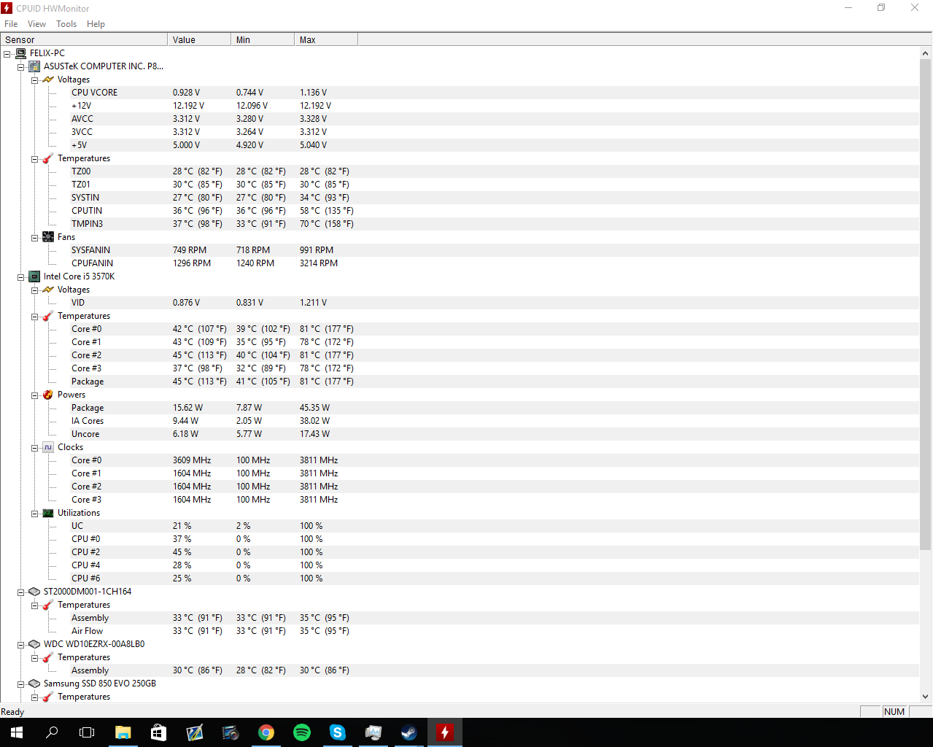Collapse the Samsung SSD 850 EVO node

[21, 684]
